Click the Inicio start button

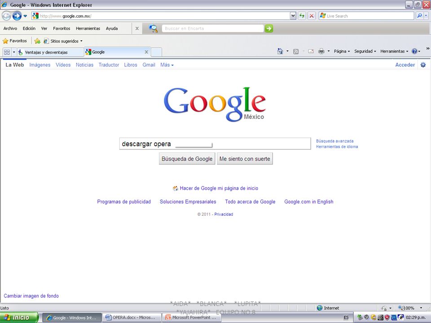(19, 318)
